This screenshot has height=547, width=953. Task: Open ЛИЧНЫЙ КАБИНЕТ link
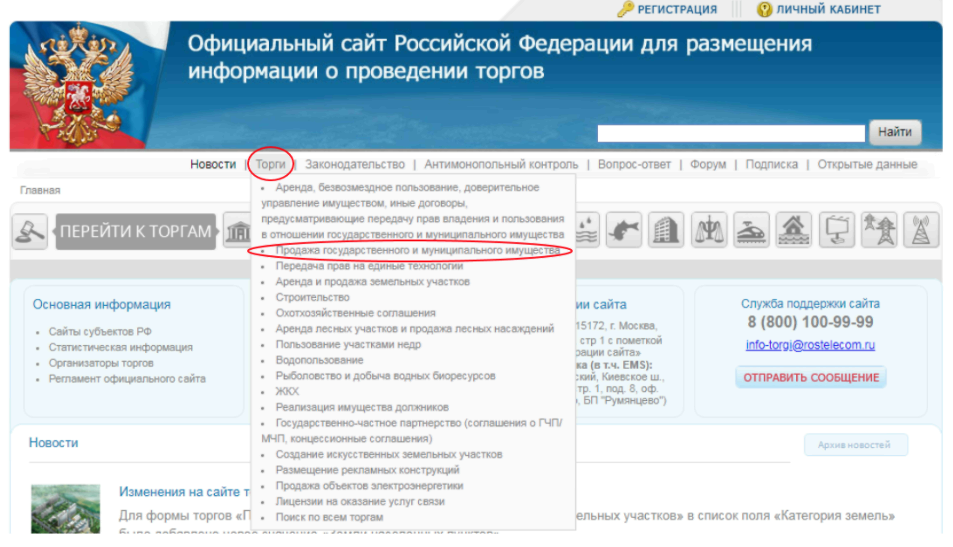pyautogui.click(x=828, y=9)
